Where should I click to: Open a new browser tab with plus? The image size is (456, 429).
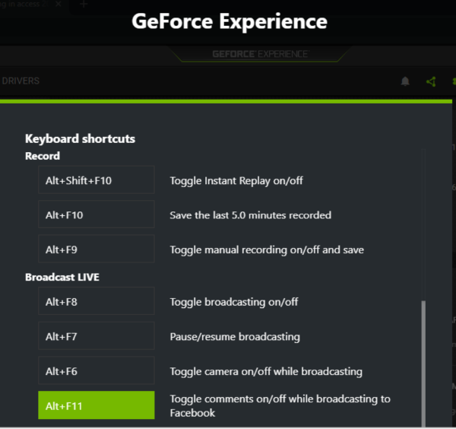pyautogui.click(x=84, y=4)
